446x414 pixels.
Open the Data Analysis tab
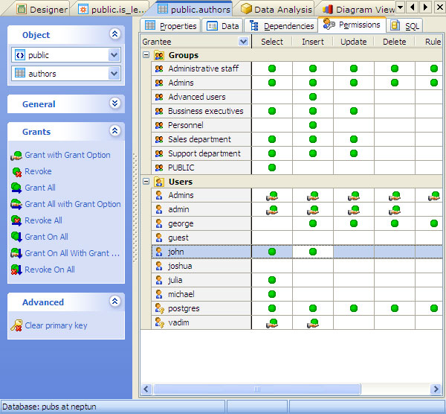pos(277,10)
